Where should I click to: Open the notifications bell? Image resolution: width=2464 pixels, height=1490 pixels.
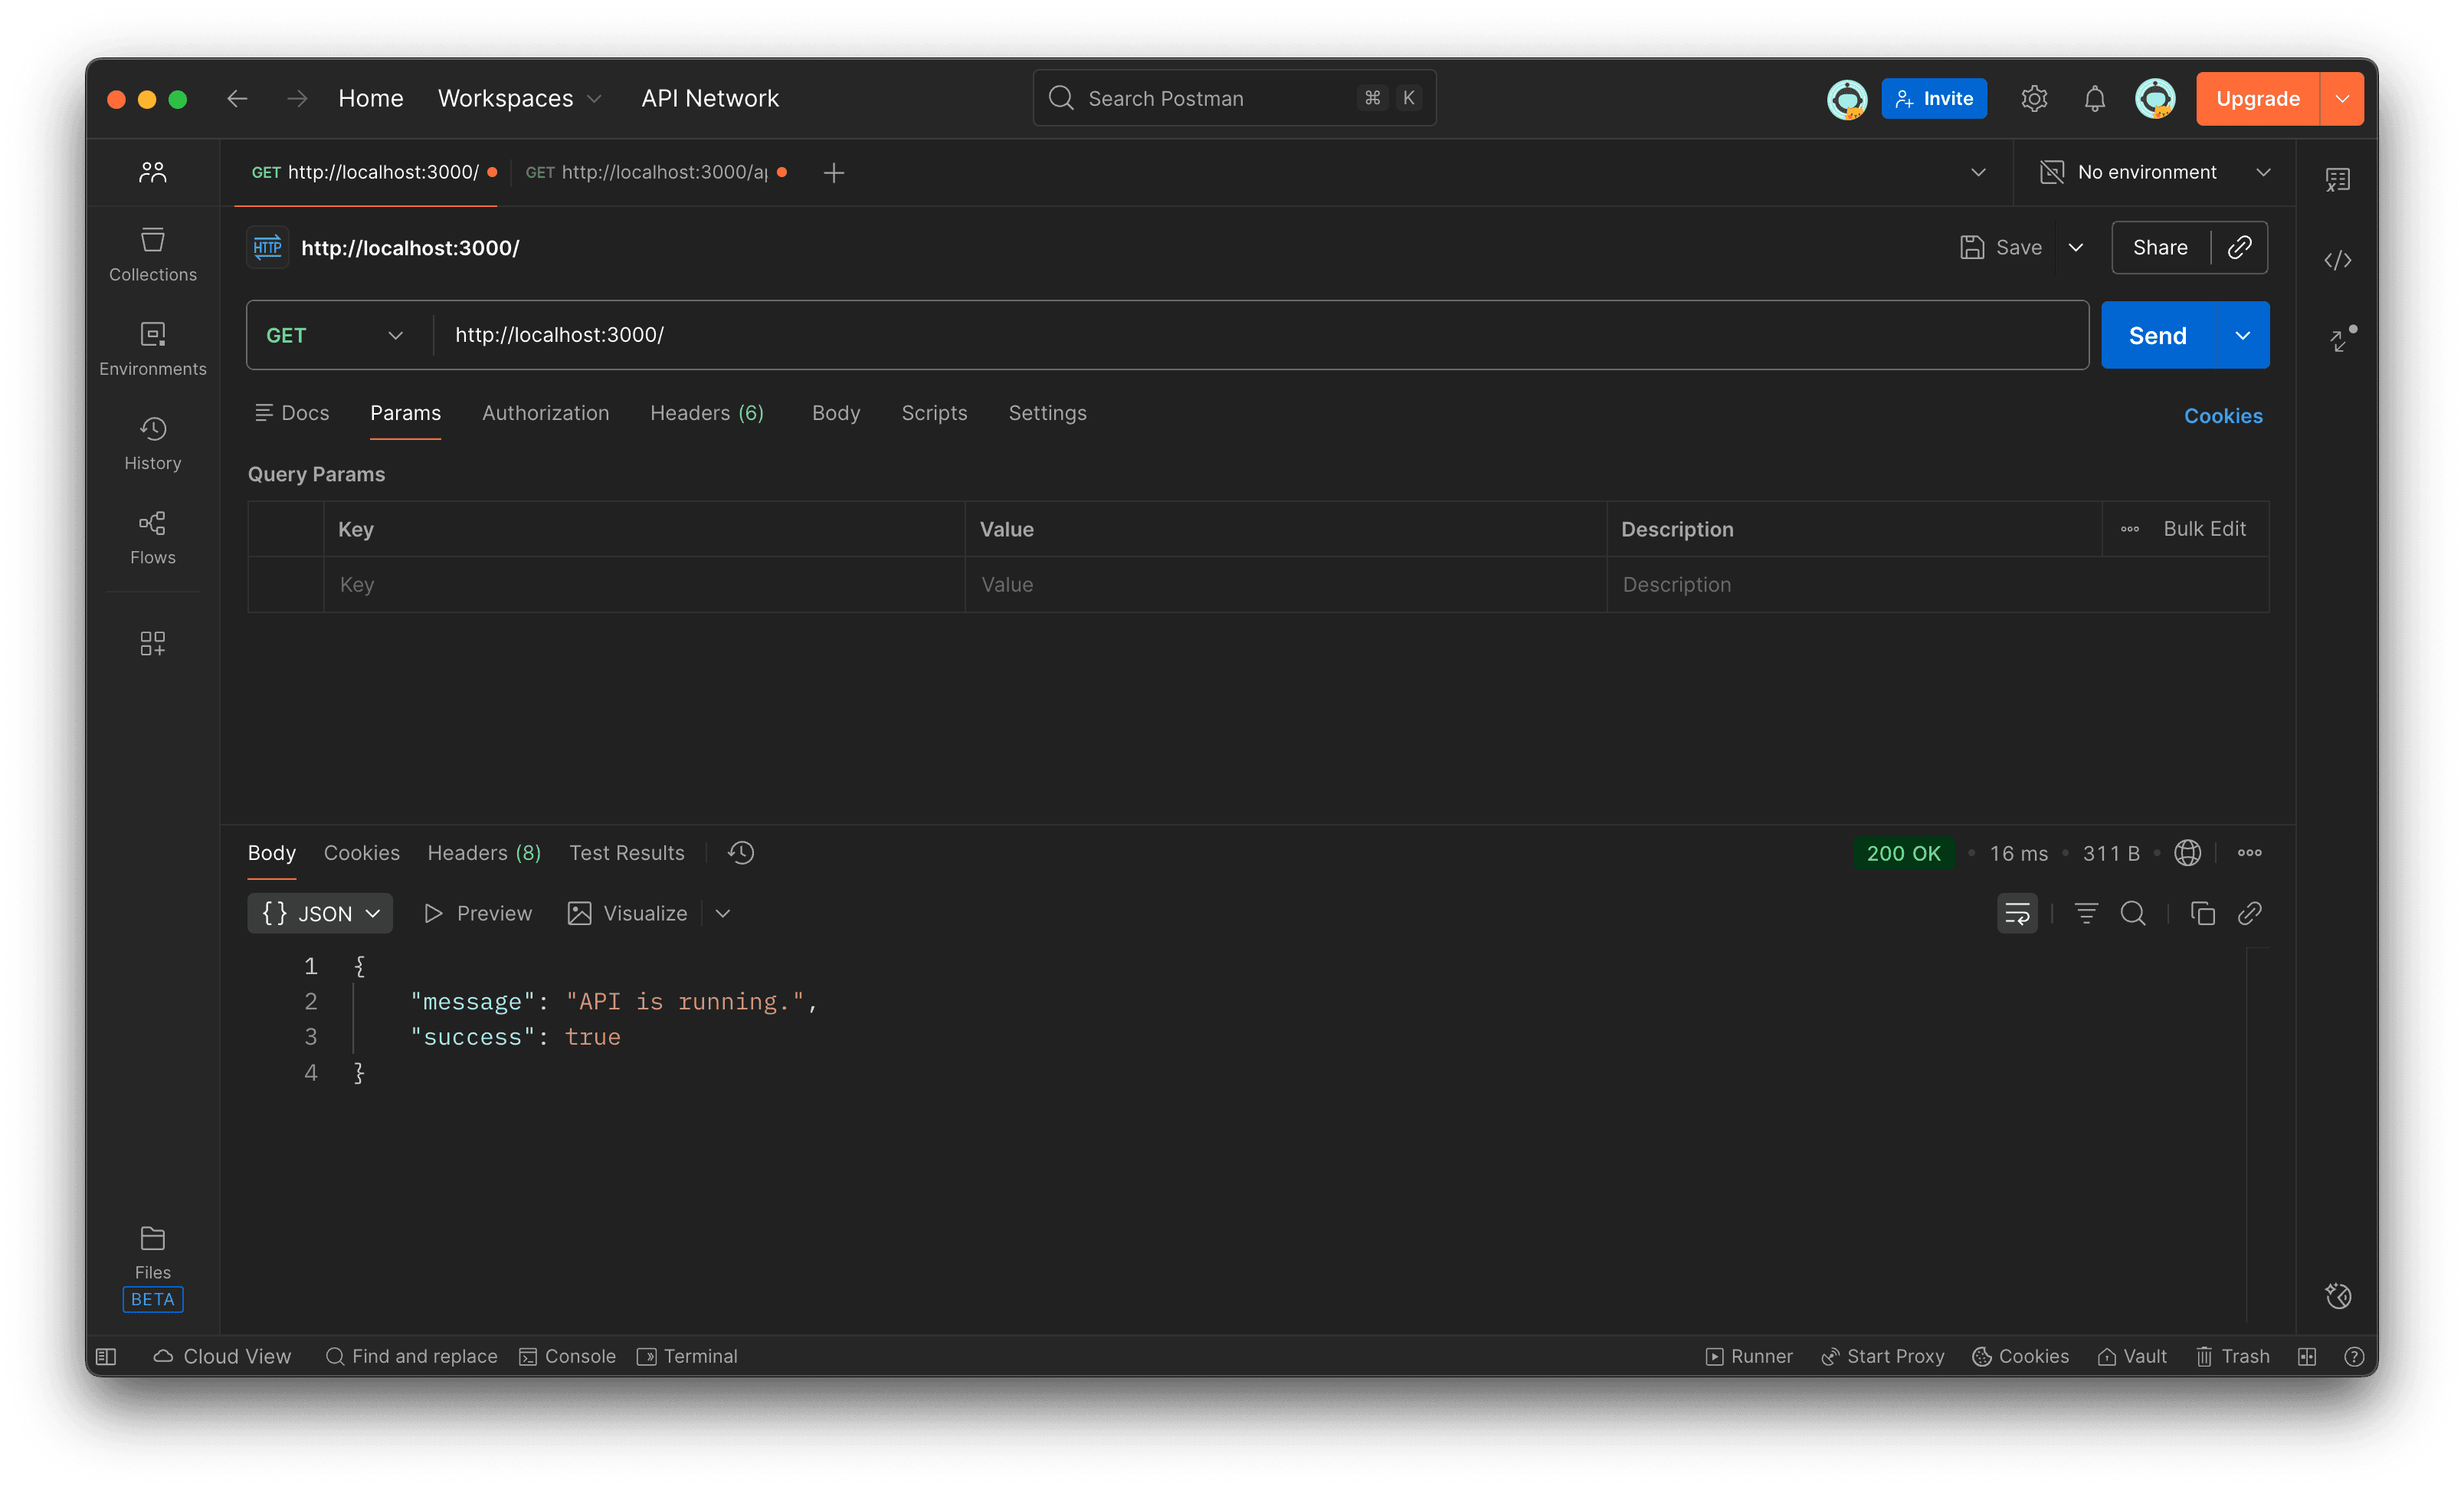coord(2094,98)
